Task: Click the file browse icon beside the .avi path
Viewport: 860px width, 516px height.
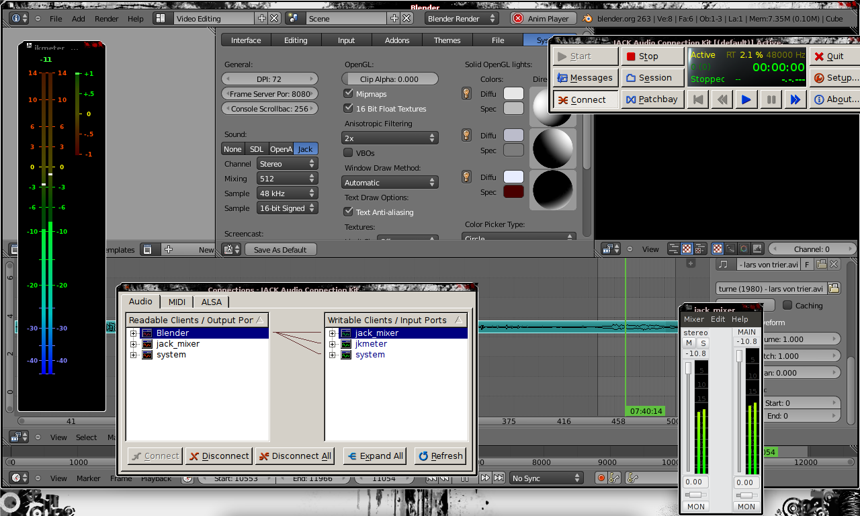Action: [x=834, y=289]
